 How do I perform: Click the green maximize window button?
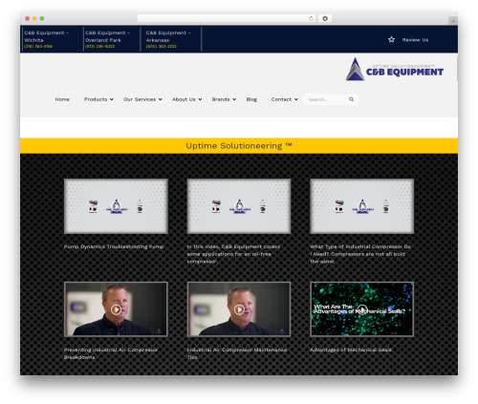click(42, 18)
